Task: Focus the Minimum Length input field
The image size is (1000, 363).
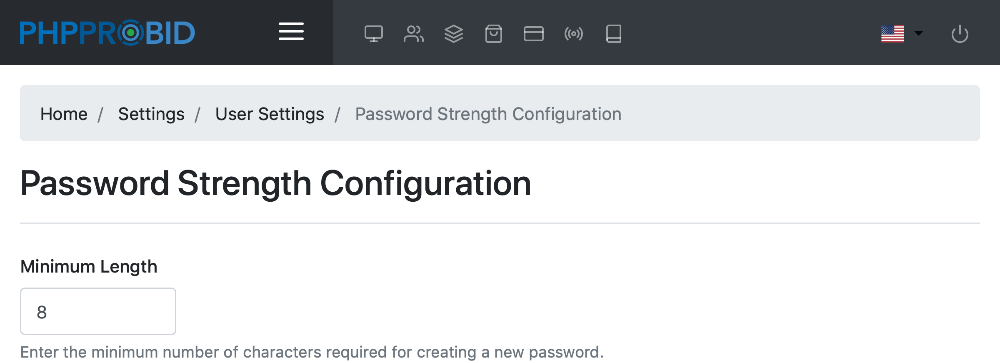Action: click(x=98, y=311)
